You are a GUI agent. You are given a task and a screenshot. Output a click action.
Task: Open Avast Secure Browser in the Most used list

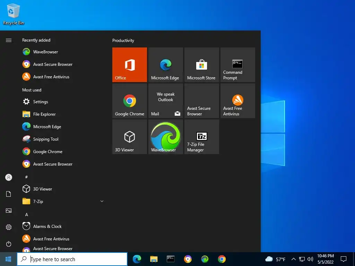click(63, 164)
